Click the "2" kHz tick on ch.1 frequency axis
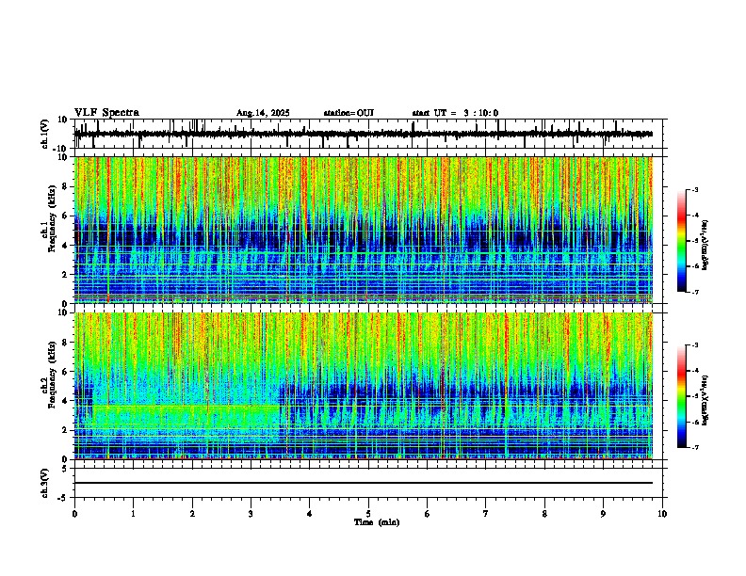This screenshot has width=746, height=576. point(66,274)
